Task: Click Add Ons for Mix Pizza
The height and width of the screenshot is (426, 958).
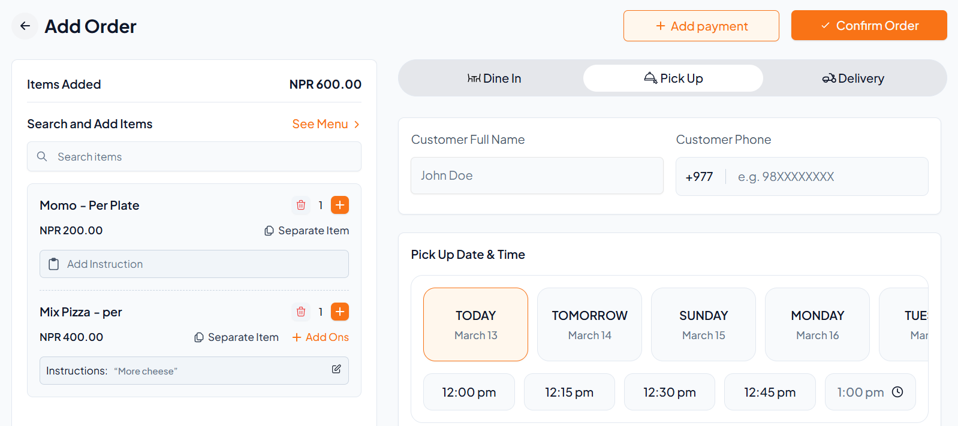Action: (320, 337)
